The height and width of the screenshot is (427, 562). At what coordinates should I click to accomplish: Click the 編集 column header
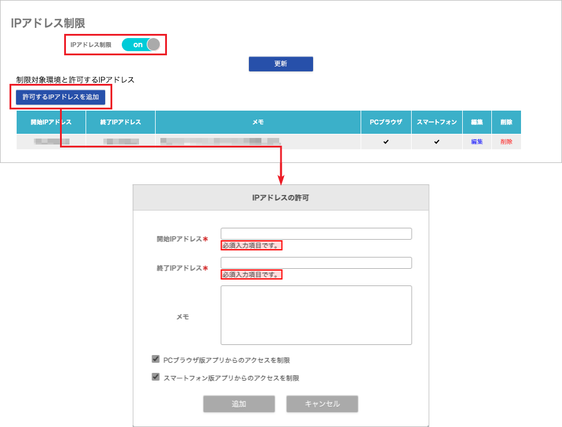pos(476,122)
